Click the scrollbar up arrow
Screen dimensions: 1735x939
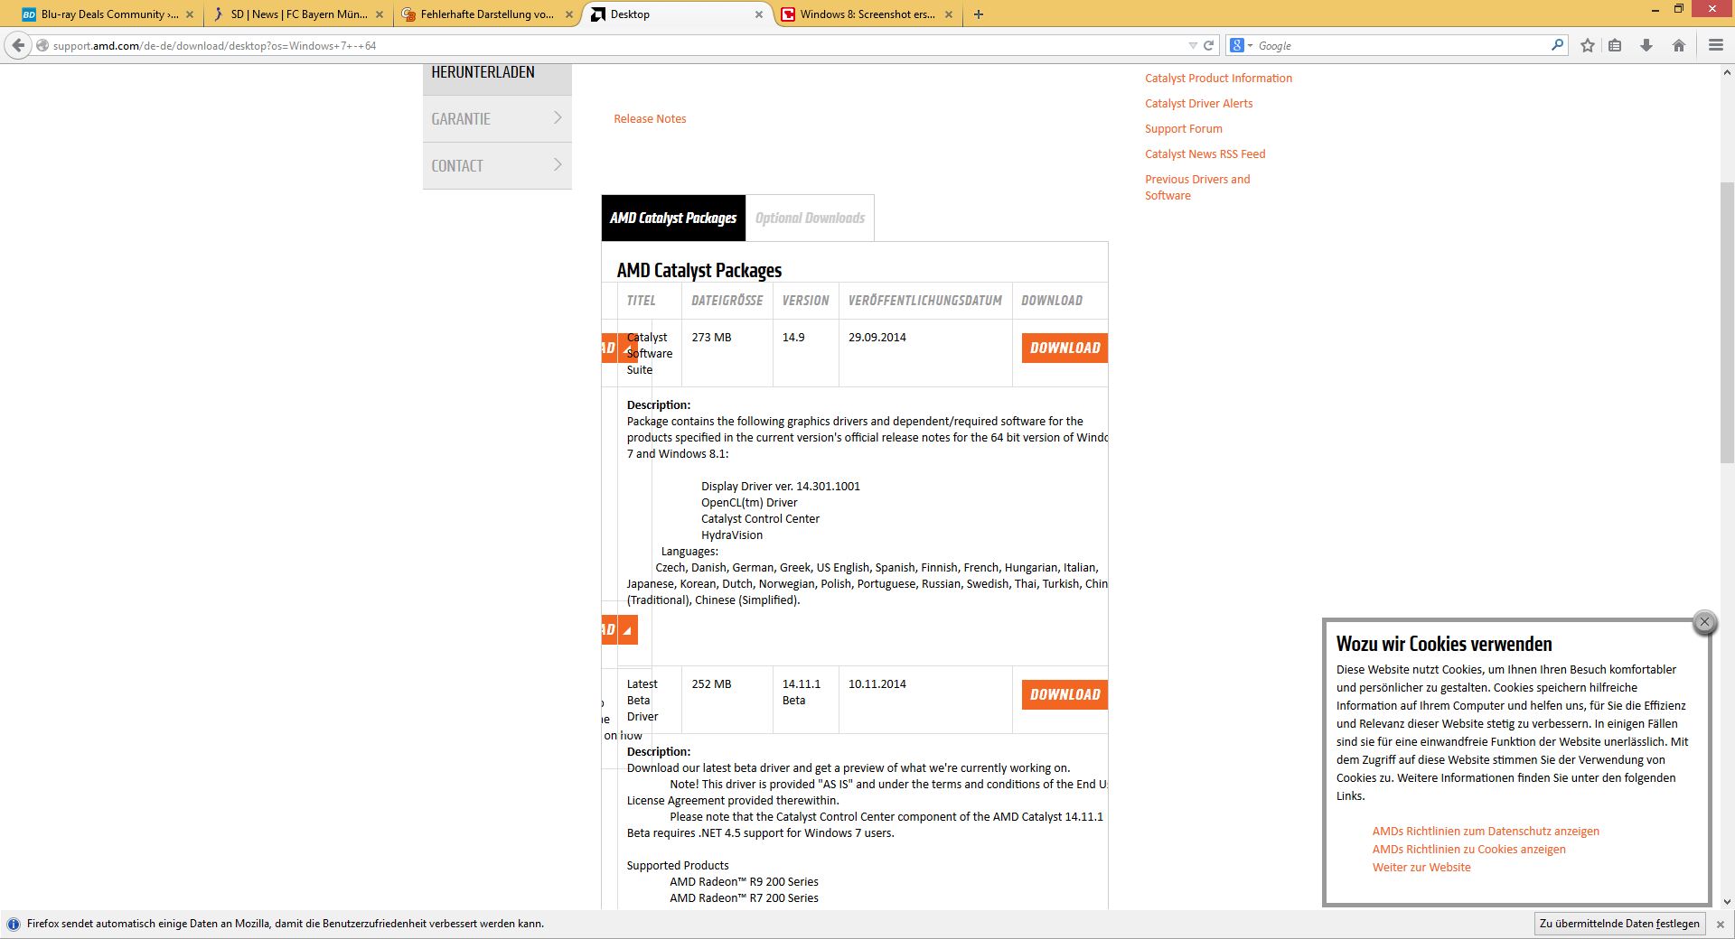point(1727,72)
